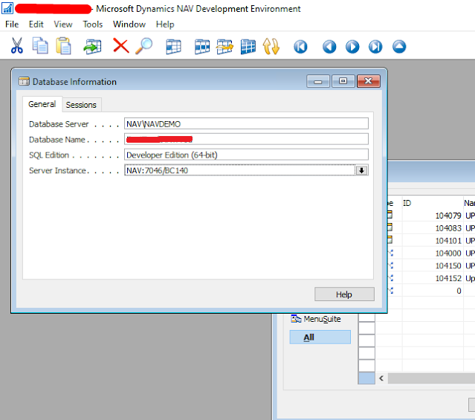
Task: Maximize the Database Information window
Action: click(x=343, y=81)
